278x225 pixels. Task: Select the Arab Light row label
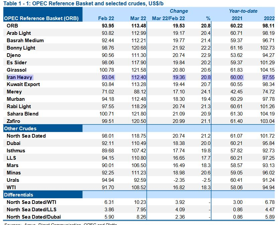tap(18, 33)
